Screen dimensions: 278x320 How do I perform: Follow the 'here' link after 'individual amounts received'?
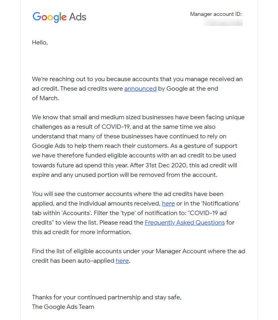pyautogui.click(x=168, y=204)
